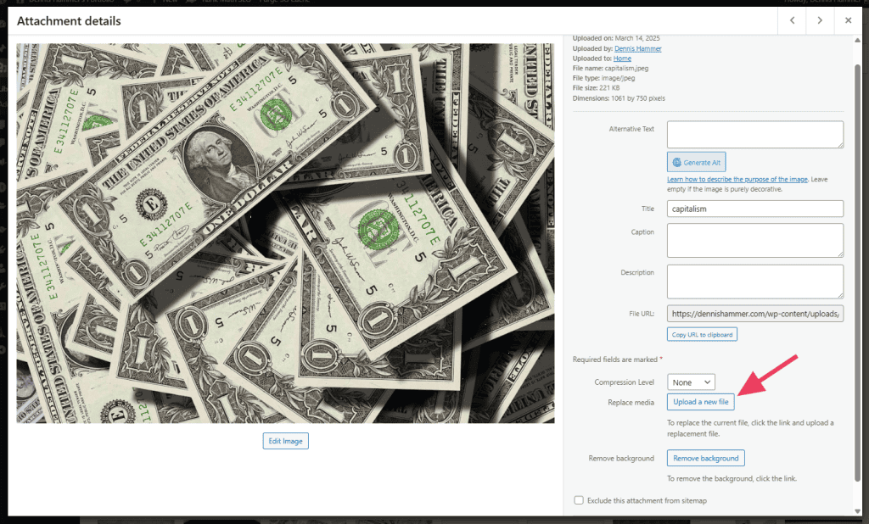Edit the Title field containing capitalism
Image resolution: width=869 pixels, height=524 pixels.
[755, 209]
